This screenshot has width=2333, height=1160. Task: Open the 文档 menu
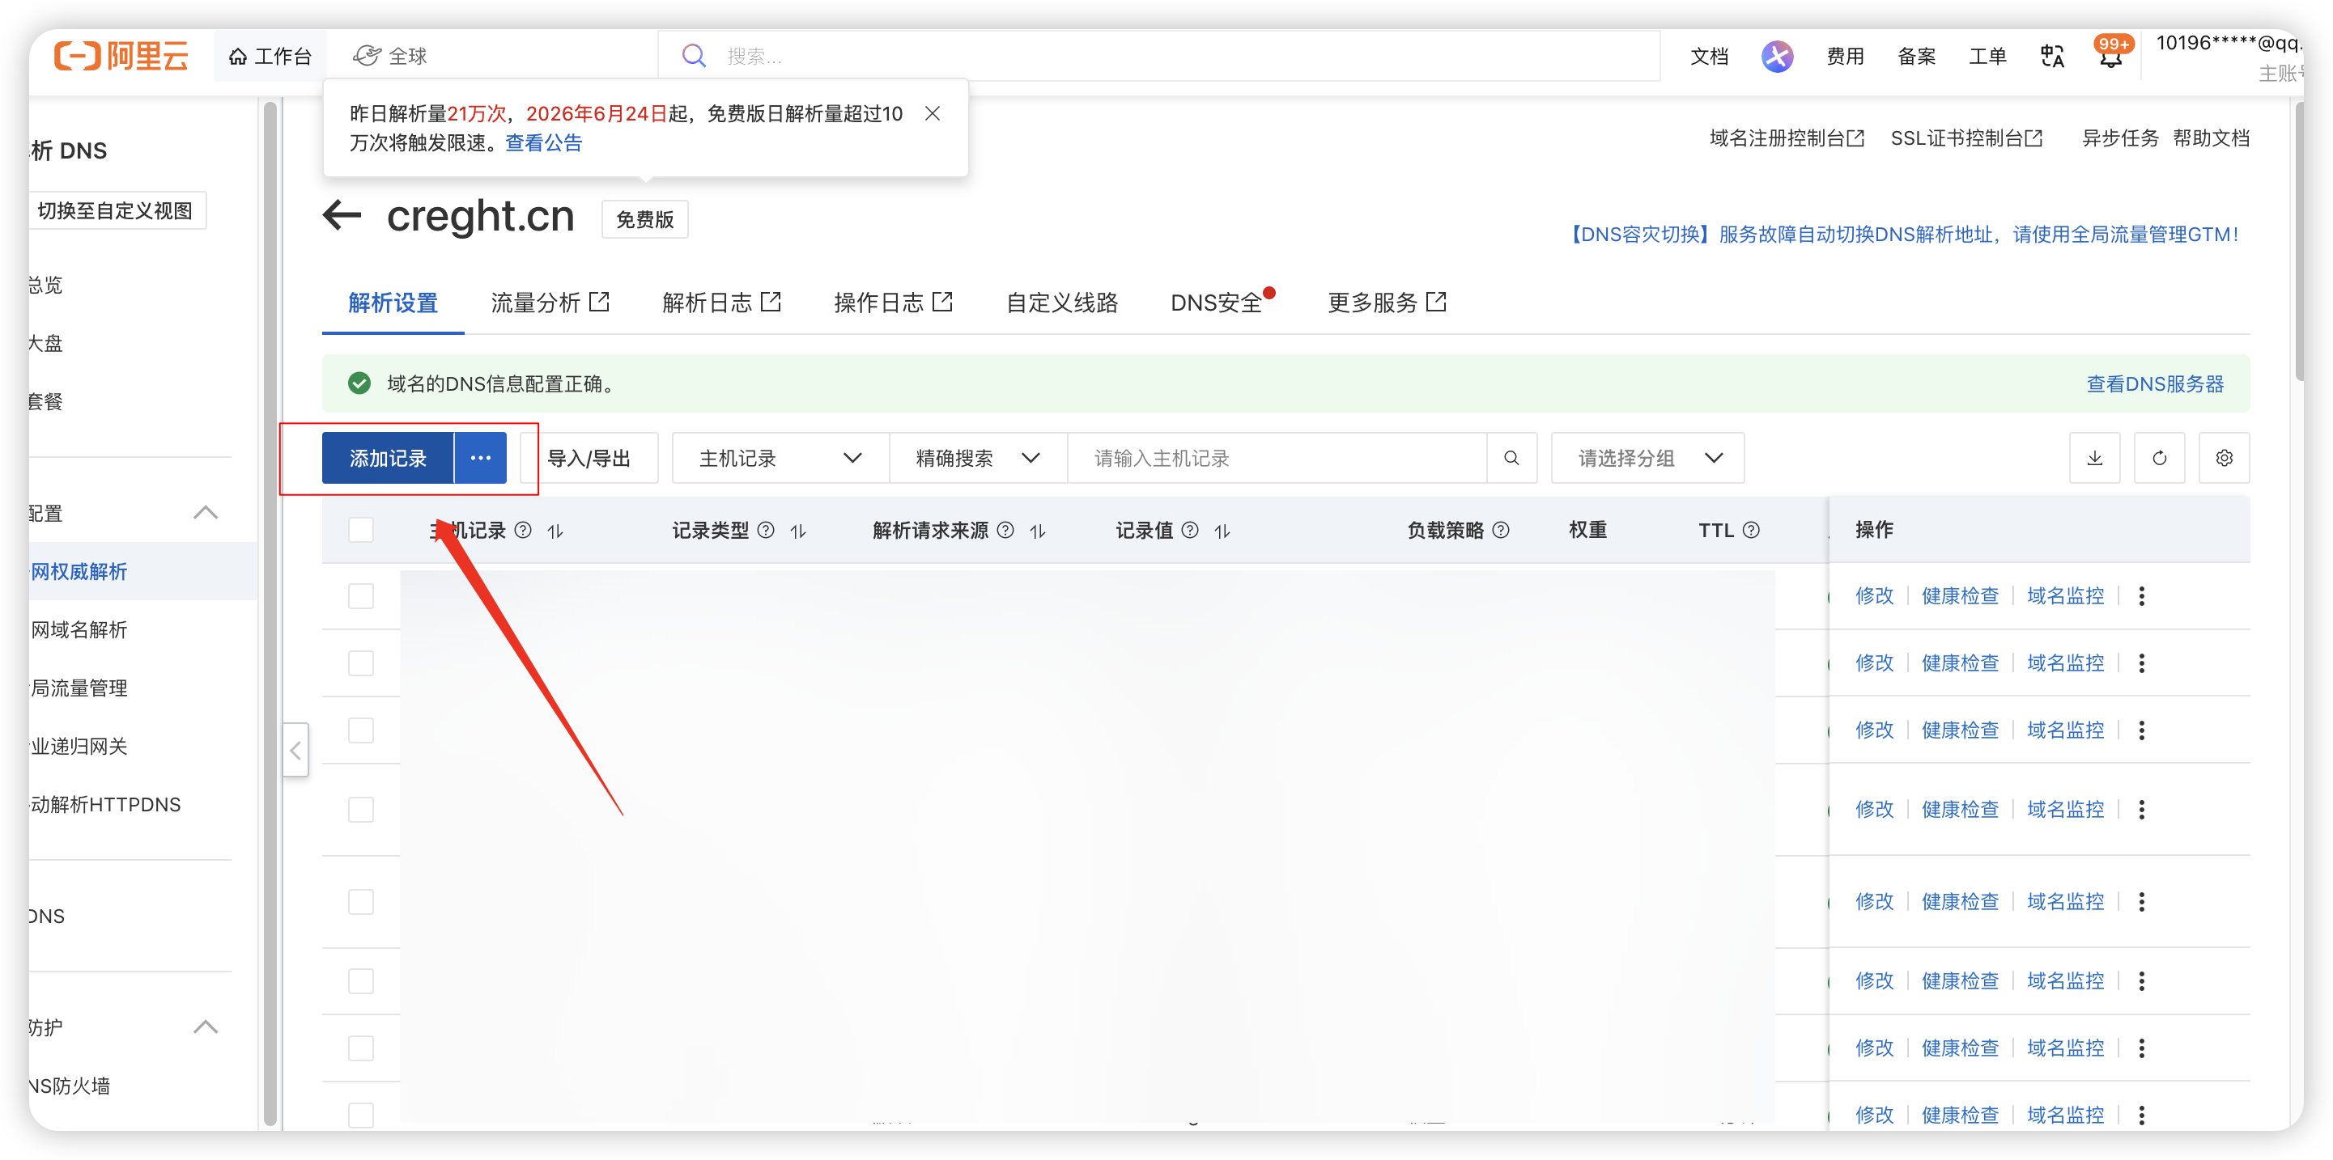[x=1709, y=56]
